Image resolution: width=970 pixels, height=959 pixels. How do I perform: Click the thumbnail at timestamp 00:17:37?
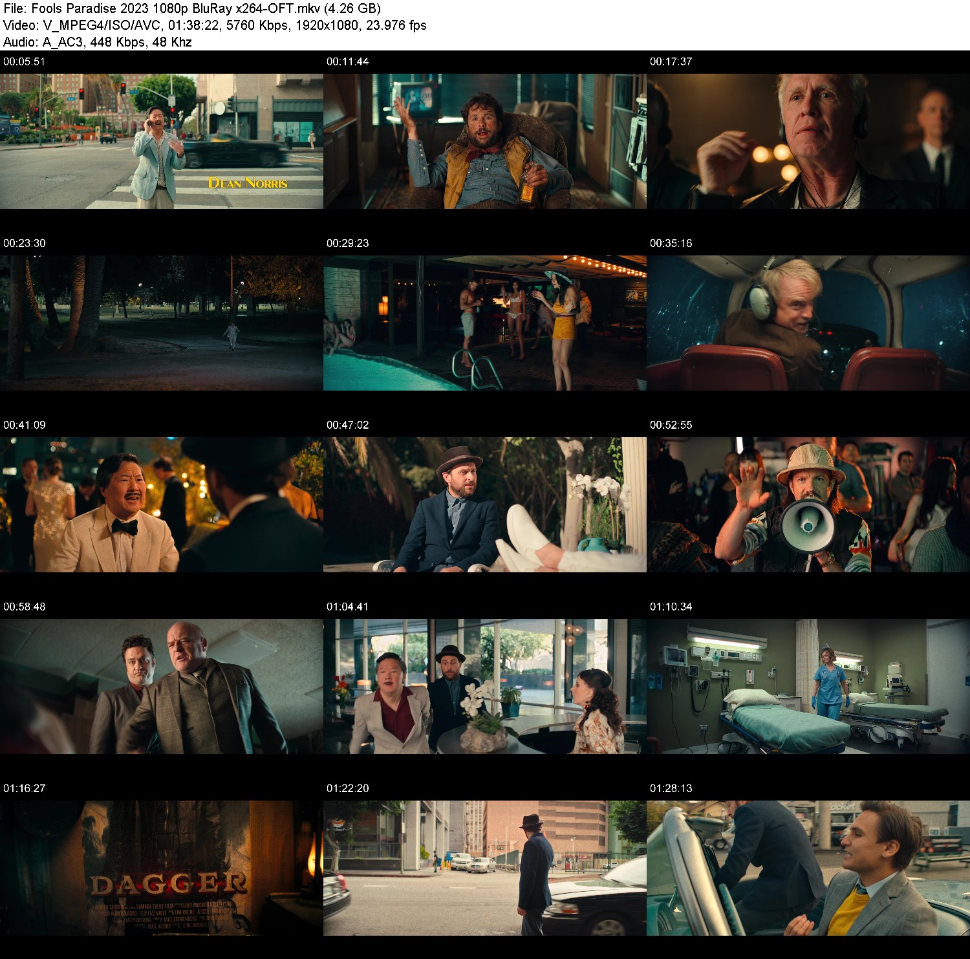coord(808,141)
